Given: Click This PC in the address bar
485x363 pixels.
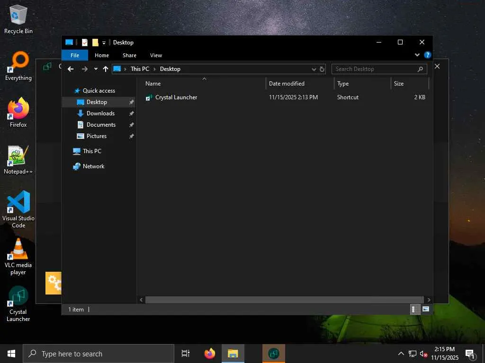Looking at the screenshot, I should 140,69.
